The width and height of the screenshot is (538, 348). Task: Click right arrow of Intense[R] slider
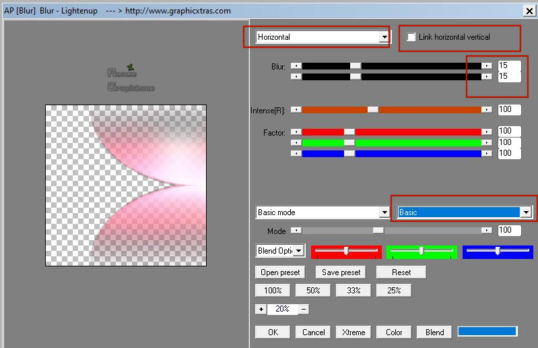[487, 109]
